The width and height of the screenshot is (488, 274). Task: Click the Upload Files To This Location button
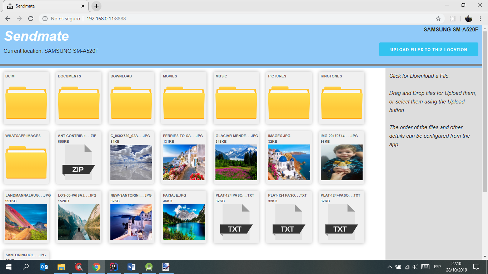pos(428,50)
